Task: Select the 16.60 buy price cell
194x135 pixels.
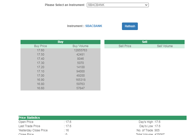Action: (40, 88)
